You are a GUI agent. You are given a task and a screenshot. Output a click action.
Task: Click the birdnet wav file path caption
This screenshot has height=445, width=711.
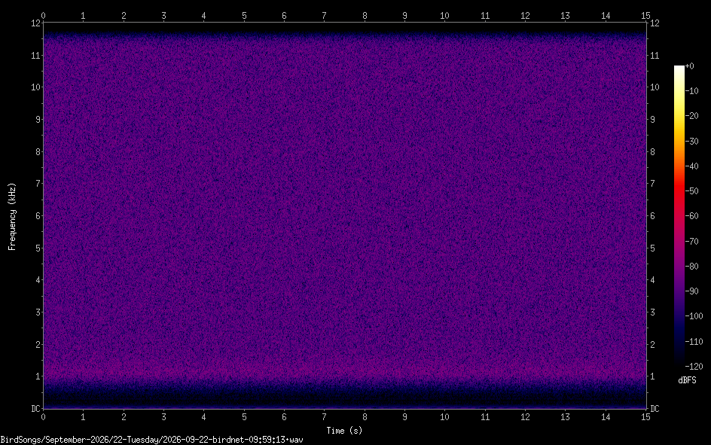click(151, 440)
